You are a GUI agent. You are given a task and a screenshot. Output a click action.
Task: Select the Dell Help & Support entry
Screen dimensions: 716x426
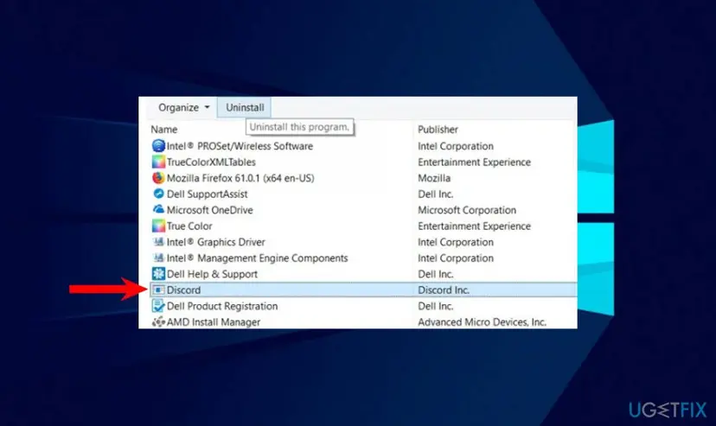[x=212, y=274]
